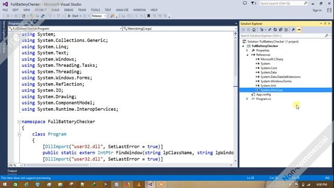
Task: Click the Start debugging play icon
Action: click(x=69, y=16)
